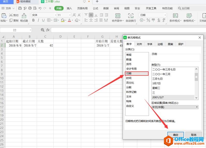206x148 pixels.
Task: Toggle Bold formatting
Action: click(x=33, y=20)
